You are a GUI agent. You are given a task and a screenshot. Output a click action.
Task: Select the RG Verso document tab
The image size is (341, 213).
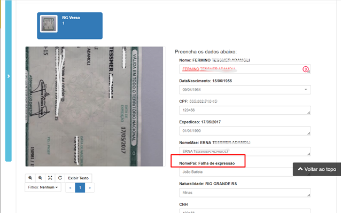click(x=70, y=26)
